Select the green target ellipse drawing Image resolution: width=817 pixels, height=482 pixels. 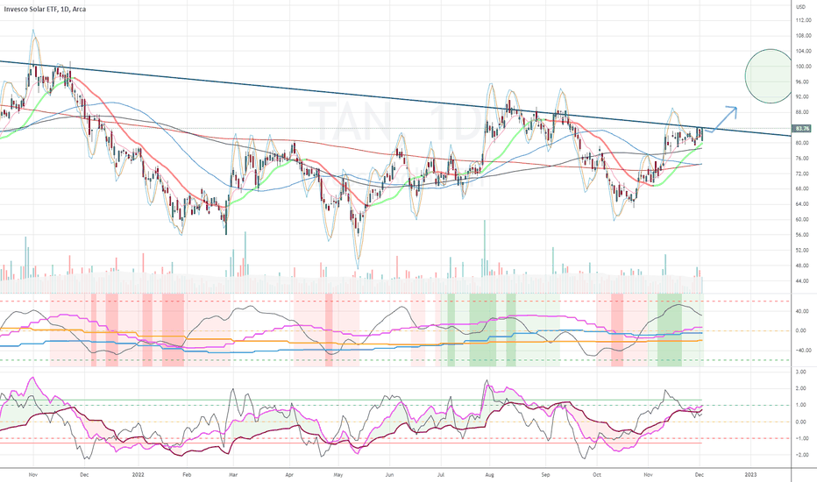pyautogui.click(x=769, y=76)
